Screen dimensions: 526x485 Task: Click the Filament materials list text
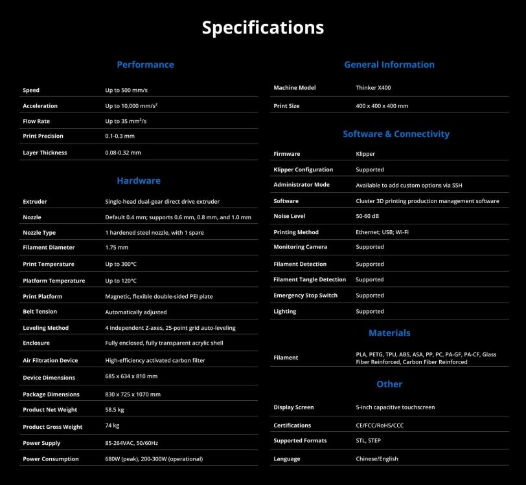pos(426,358)
